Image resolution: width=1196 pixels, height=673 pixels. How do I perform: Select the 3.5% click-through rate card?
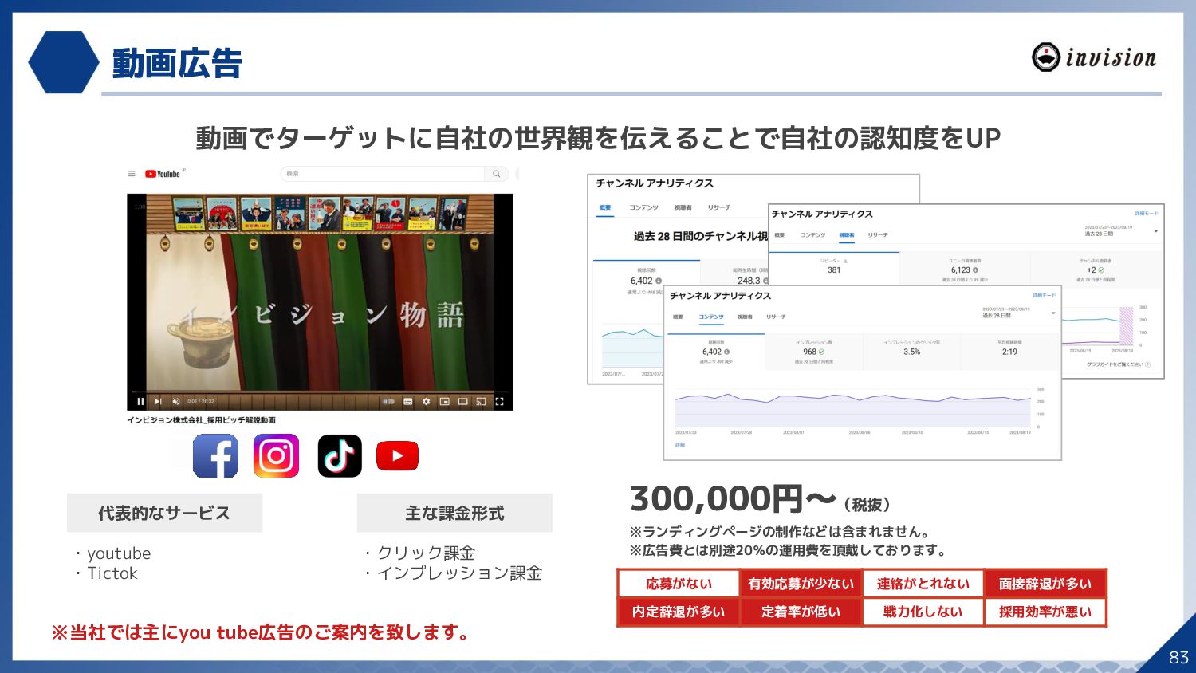point(911,352)
